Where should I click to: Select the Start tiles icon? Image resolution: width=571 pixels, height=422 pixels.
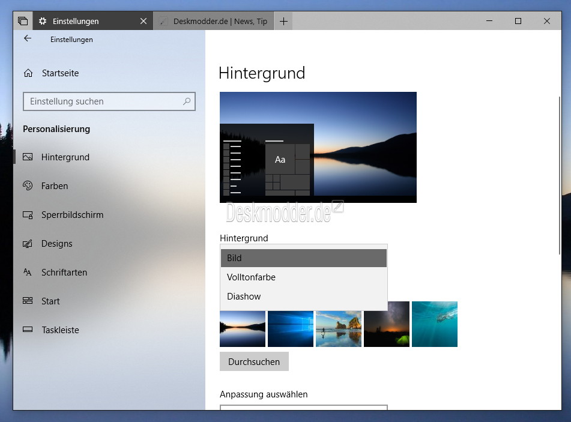pos(28,301)
